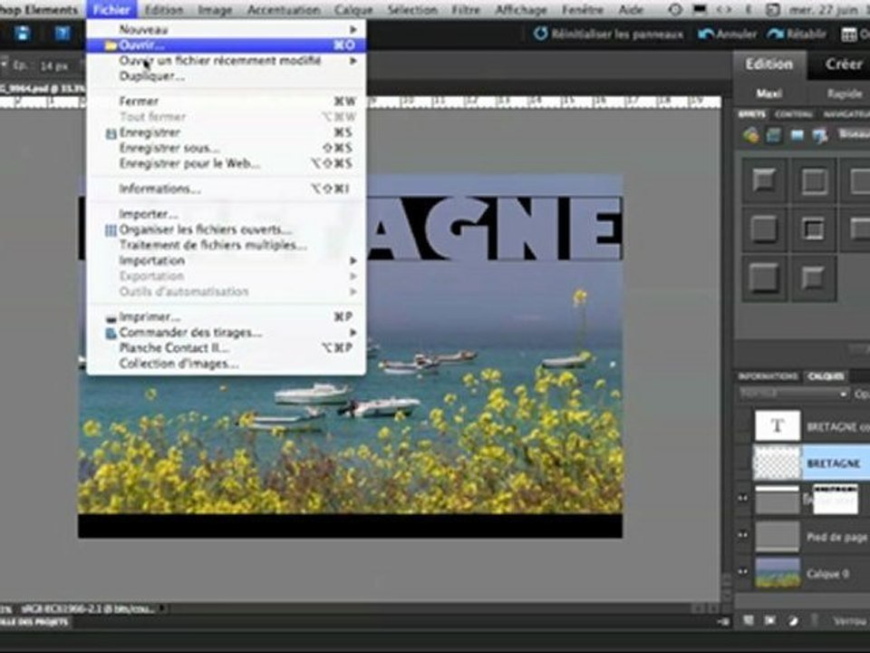Select the Photo Effects icon in Effets panel
870x653 pixels.
(797, 135)
